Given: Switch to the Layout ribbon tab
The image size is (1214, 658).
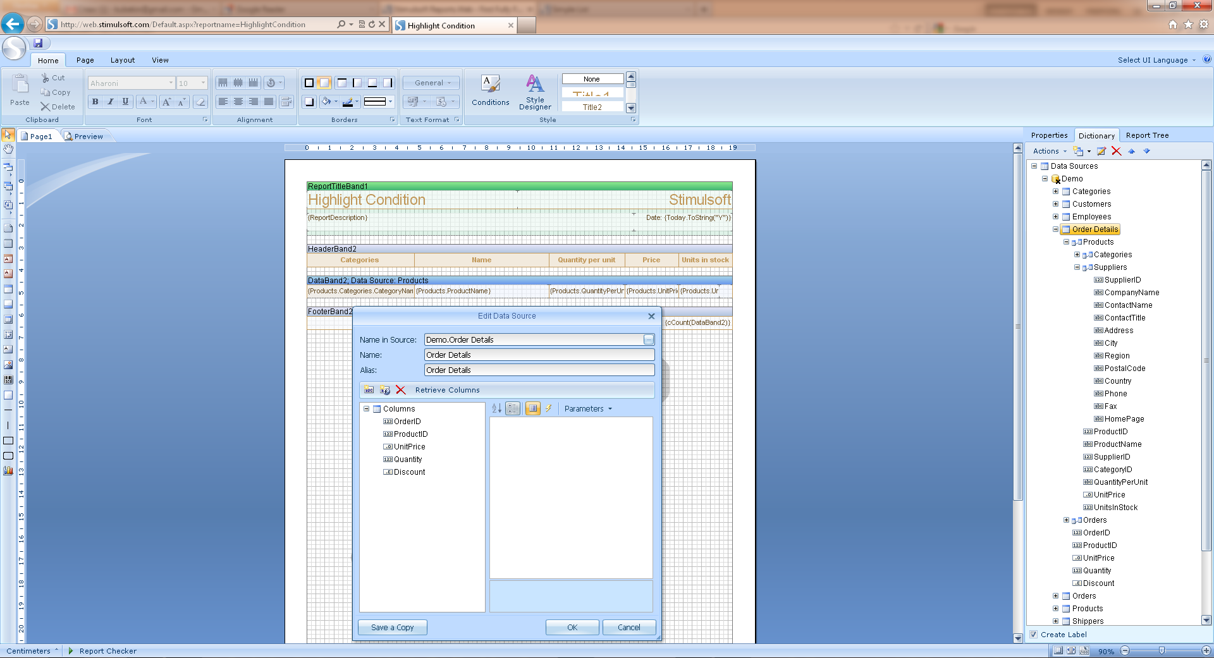Looking at the screenshot, I should click(123, 60).
